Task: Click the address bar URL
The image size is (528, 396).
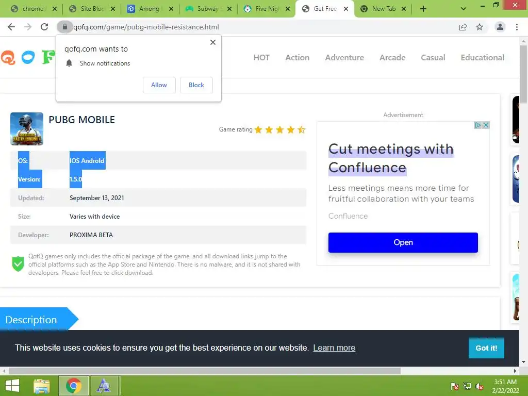Action: click(146, 27)
